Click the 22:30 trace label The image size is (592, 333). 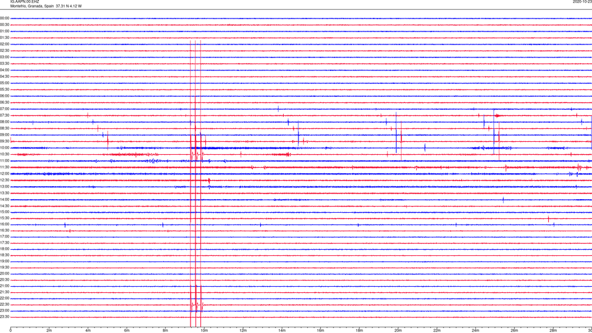point(4,305)
